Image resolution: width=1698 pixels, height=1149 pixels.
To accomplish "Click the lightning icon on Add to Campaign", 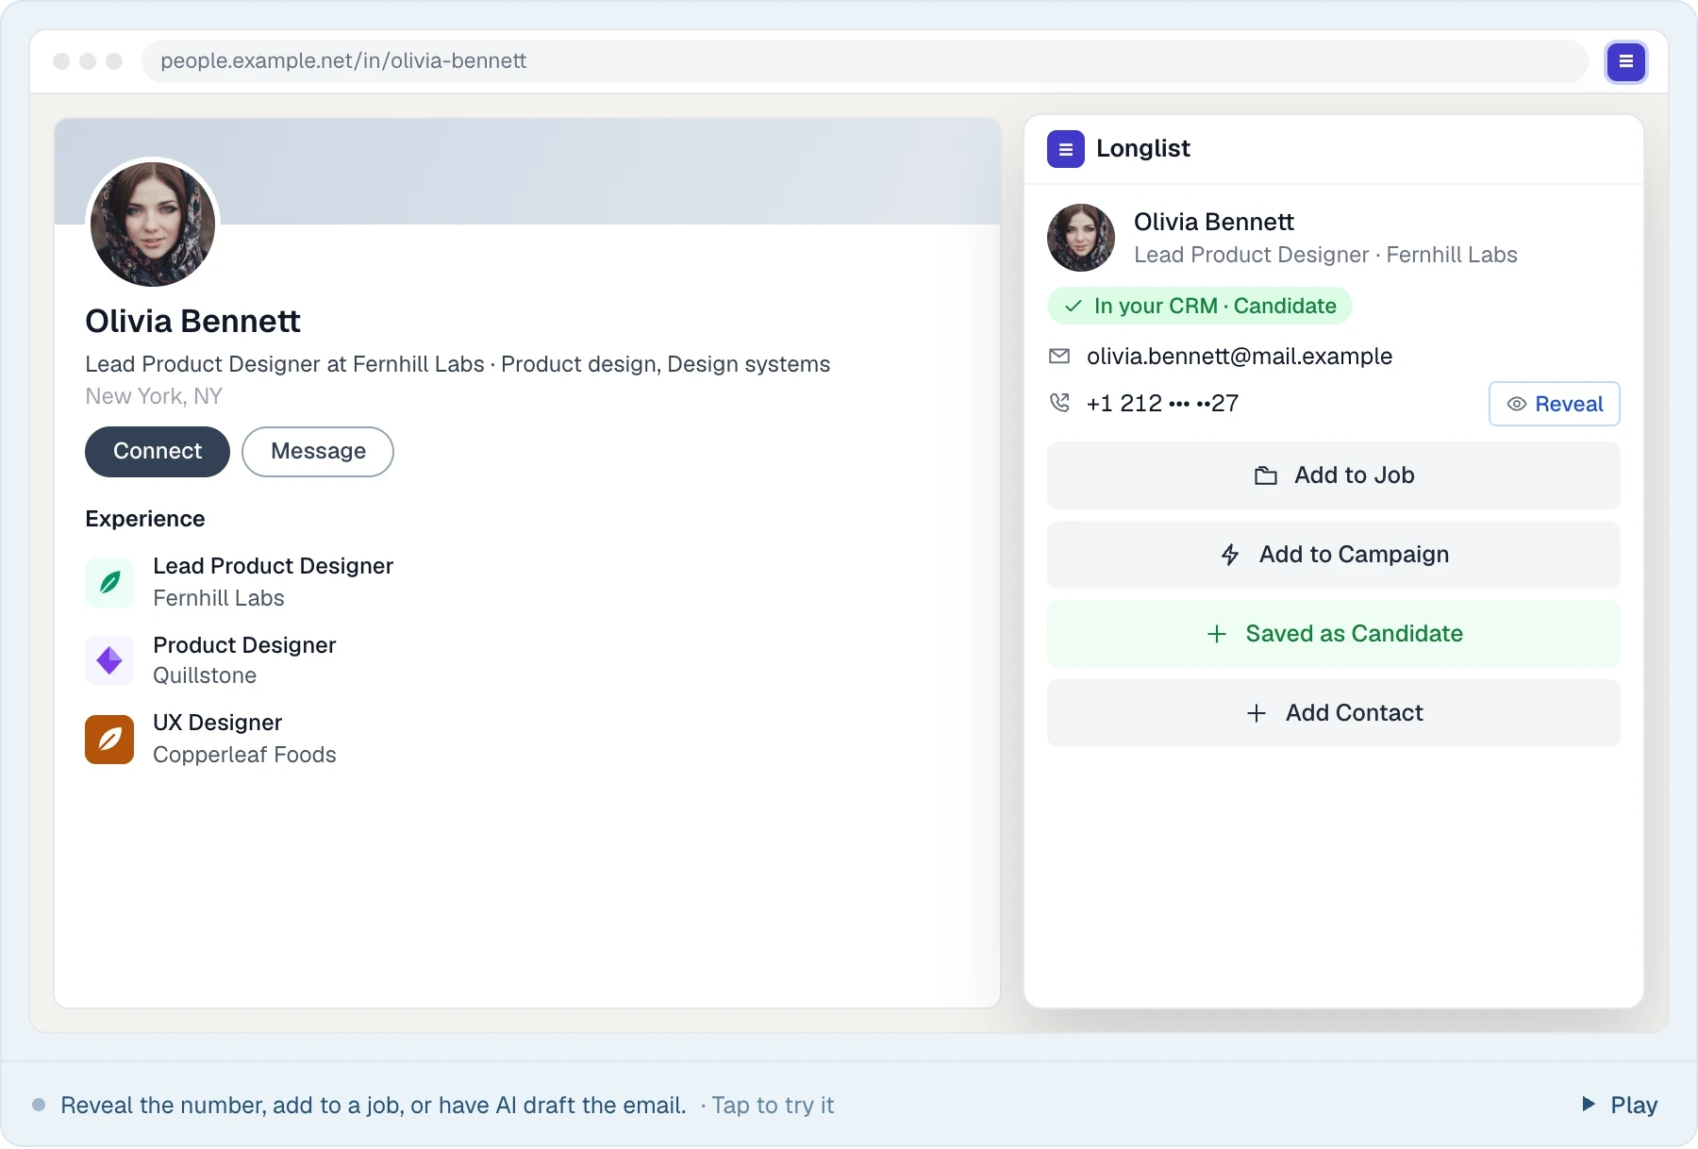I will [x=1230, y=555].
